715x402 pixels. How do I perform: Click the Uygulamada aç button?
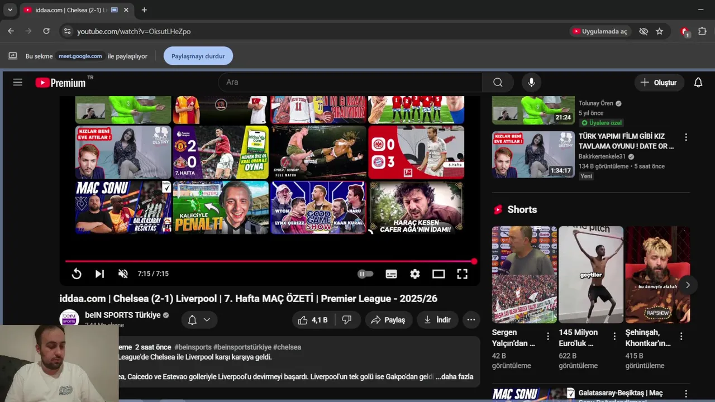tap(600, 31)
